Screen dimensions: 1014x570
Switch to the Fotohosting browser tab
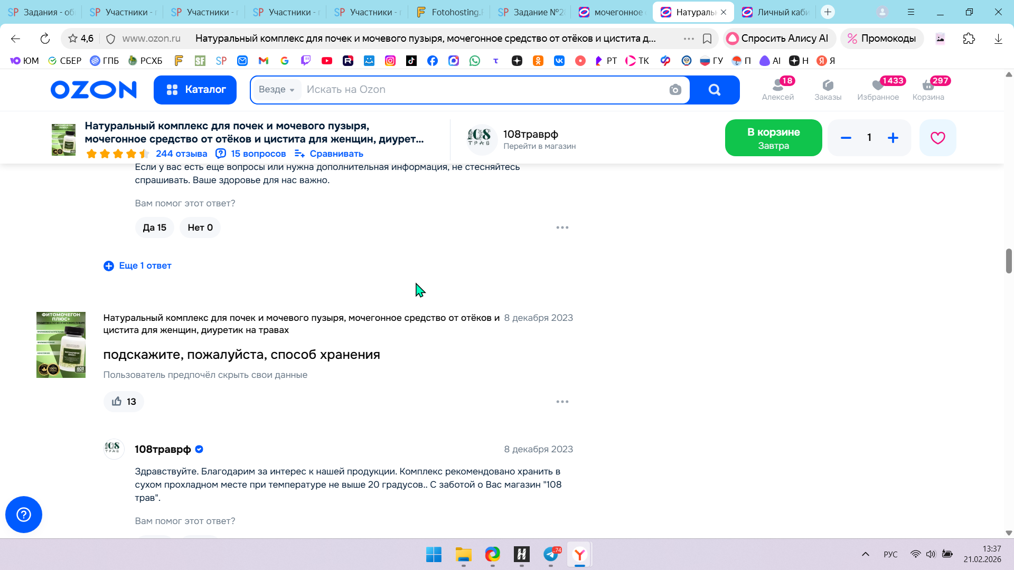click(449, 12)
